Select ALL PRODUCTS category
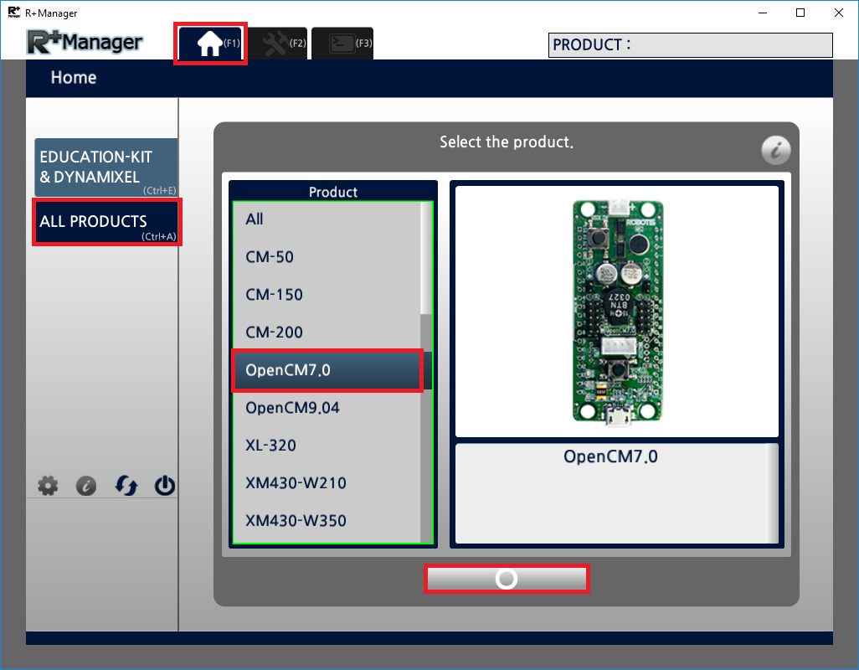 point(105,223)
